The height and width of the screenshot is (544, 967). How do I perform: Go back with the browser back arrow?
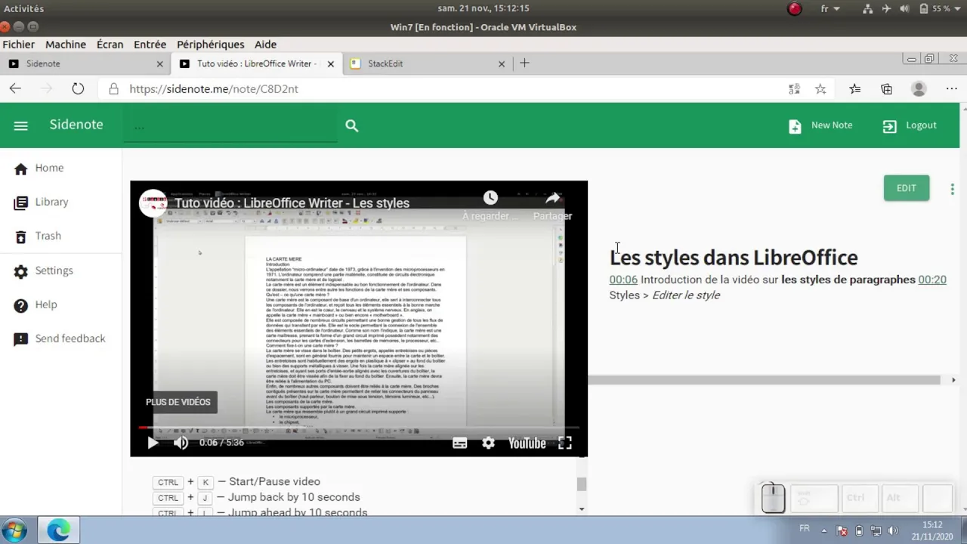point(15,89)
